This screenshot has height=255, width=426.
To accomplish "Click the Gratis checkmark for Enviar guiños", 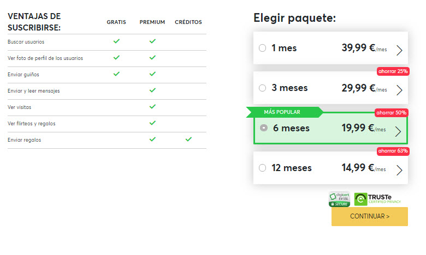I will coord(116,74).
